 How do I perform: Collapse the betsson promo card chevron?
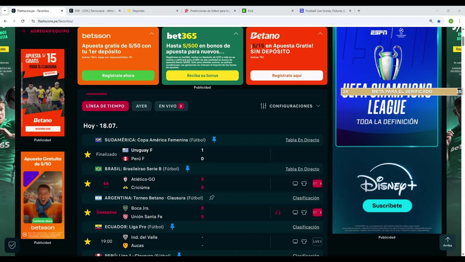click(x=151, y=33)
